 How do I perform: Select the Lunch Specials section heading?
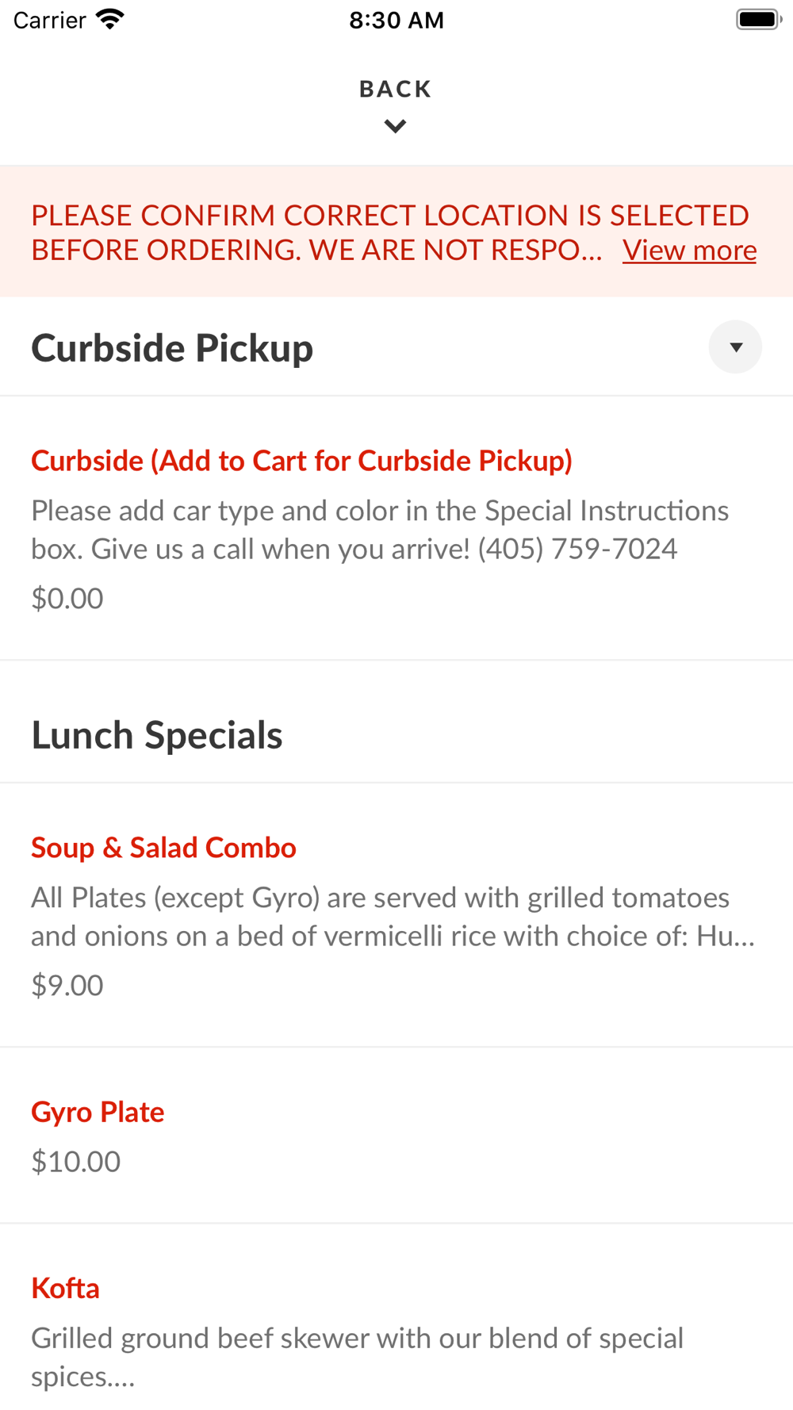157,735
